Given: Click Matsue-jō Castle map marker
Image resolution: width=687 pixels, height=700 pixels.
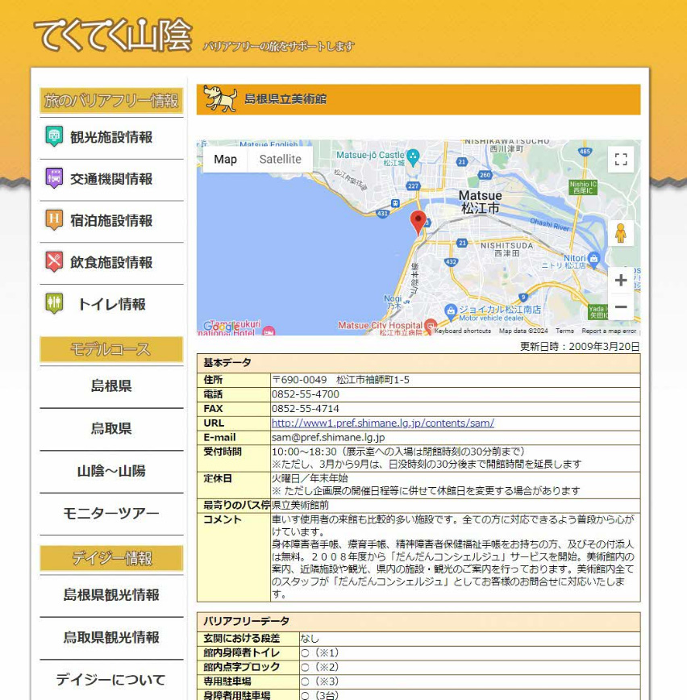Looking at the screenshot, I should point(414,156).
